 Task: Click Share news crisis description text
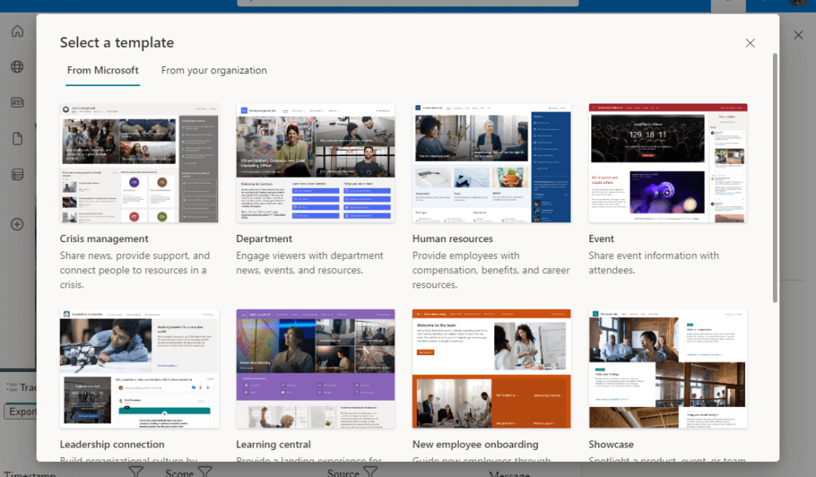tap(135, 270)
